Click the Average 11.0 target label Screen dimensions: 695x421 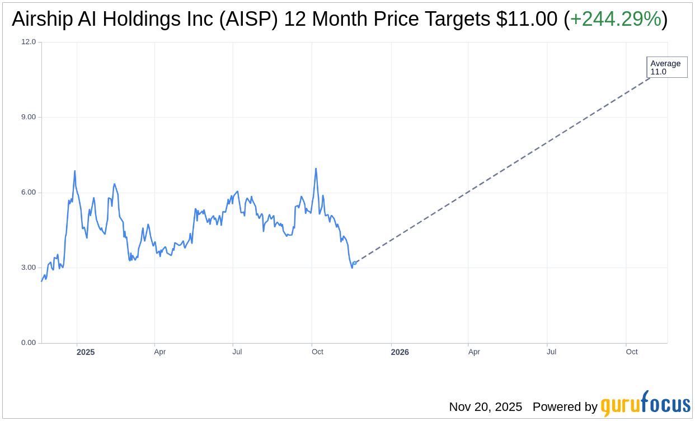[x=666, y=67]
